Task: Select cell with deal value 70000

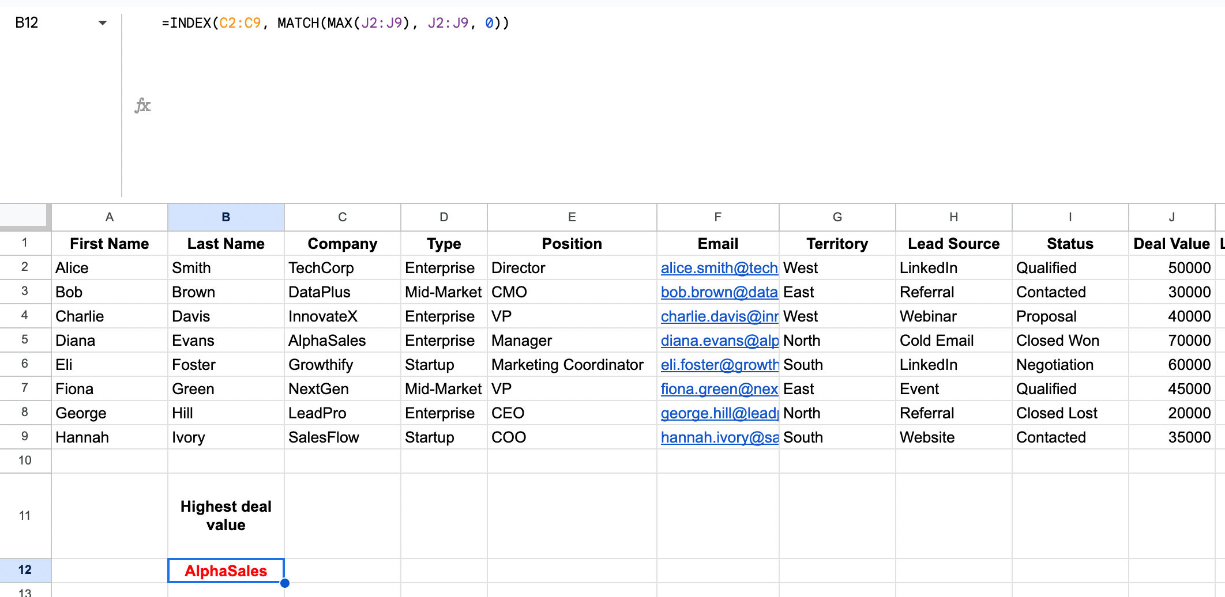Action: [1171, 341]
